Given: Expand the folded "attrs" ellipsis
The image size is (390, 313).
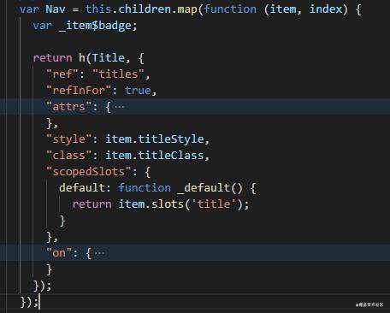Looking at the screenshot, I should click(x=119, y=107).
